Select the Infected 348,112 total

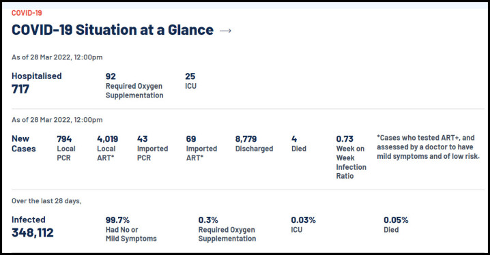[x=33, y=227]
